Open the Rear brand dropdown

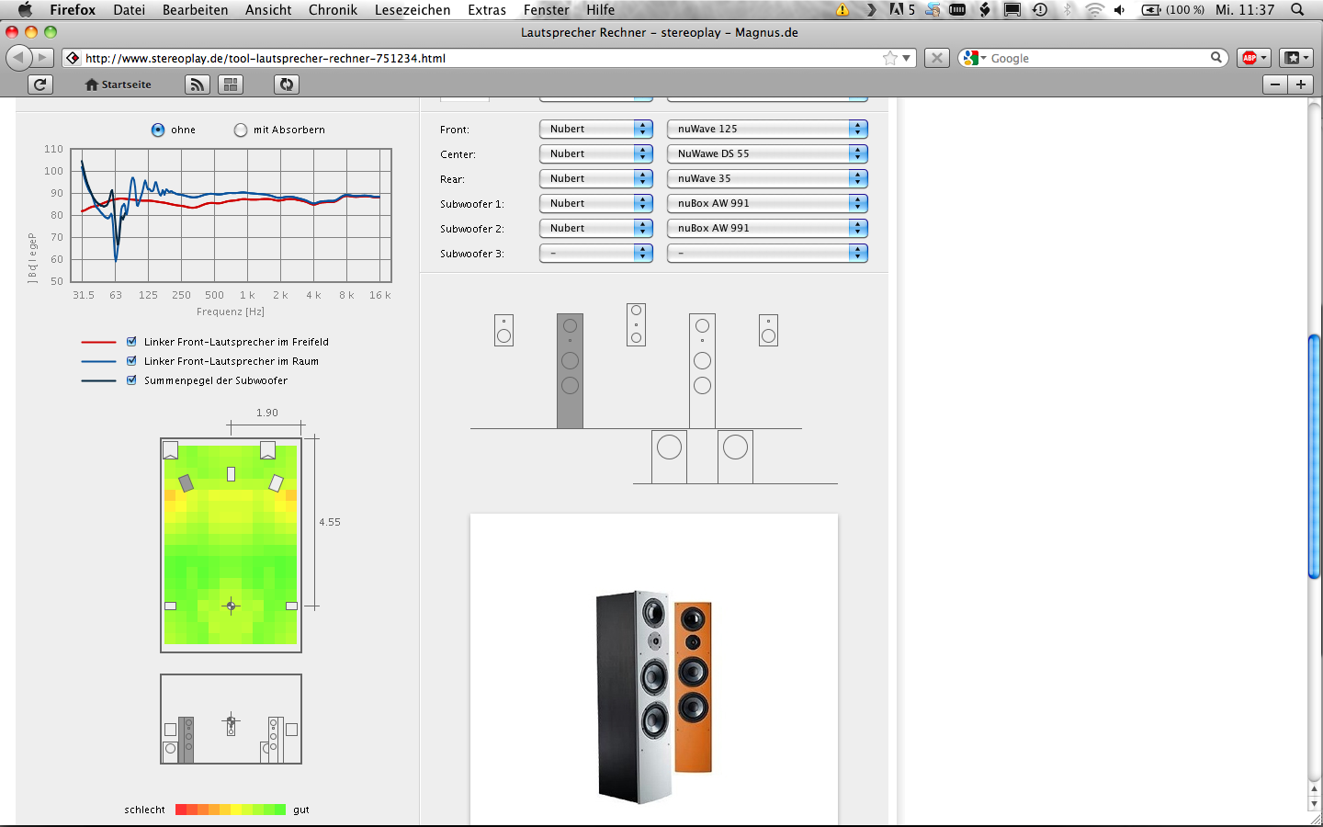pos(596,178)
